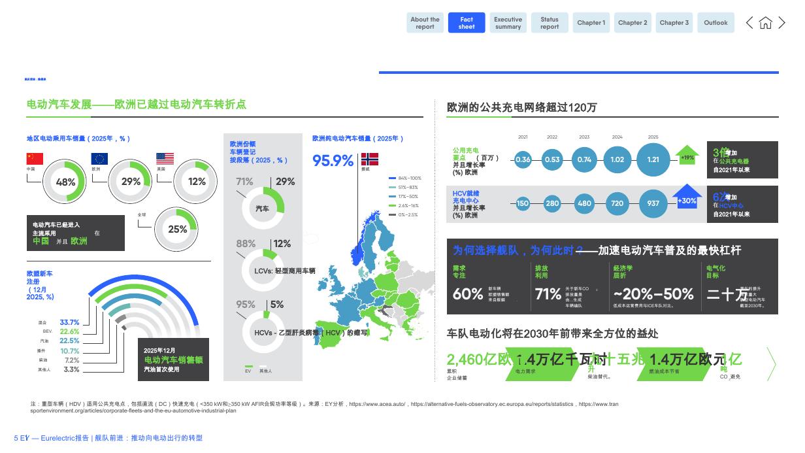Click the ~20%–50% economics figure
The image size is (805, 453).
point(653,294)
